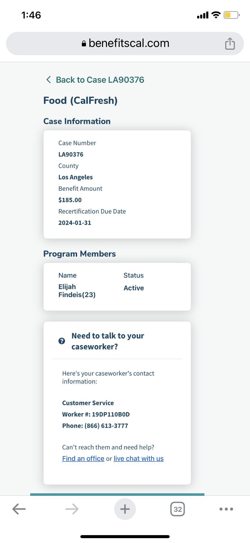Open a new tab with plus button

coord(125,509)
